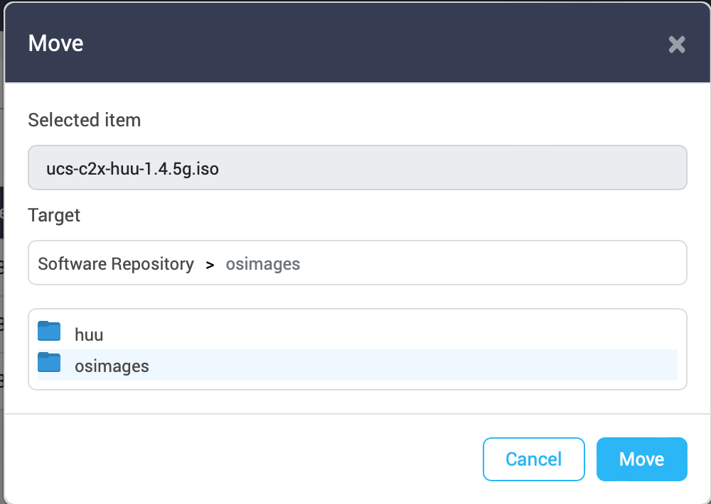Click the Move dialog title text

coord(56,43)
